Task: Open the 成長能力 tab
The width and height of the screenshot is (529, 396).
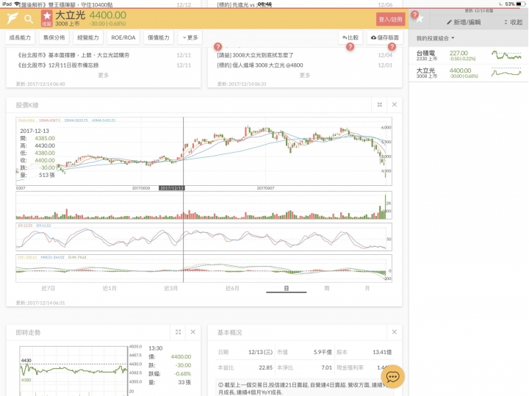Action: click(20, 37)
